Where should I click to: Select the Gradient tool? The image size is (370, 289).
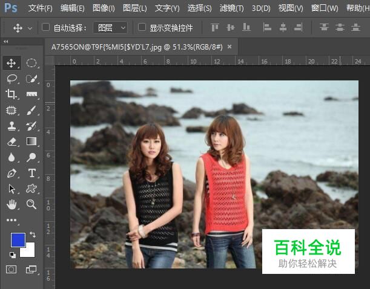point(31,141)
